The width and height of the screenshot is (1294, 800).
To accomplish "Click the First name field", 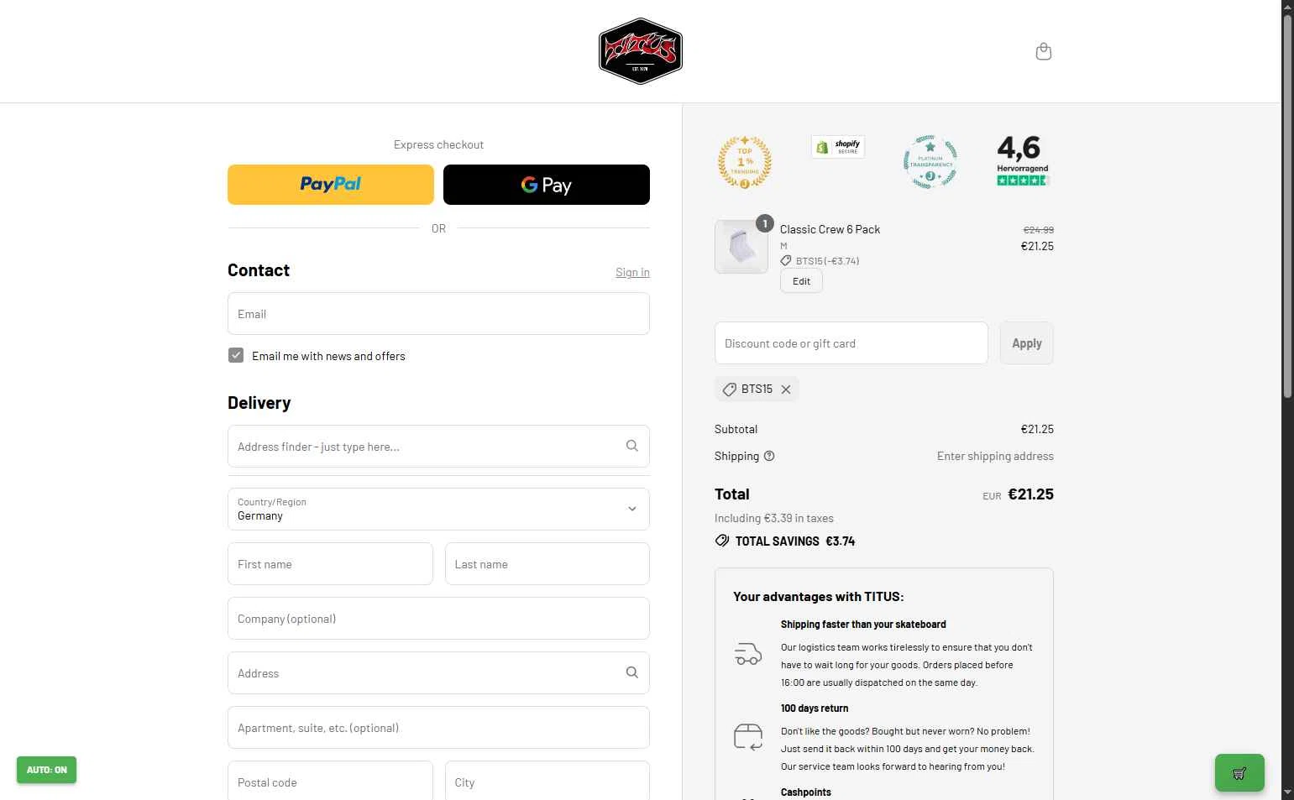I will [330, 563].
